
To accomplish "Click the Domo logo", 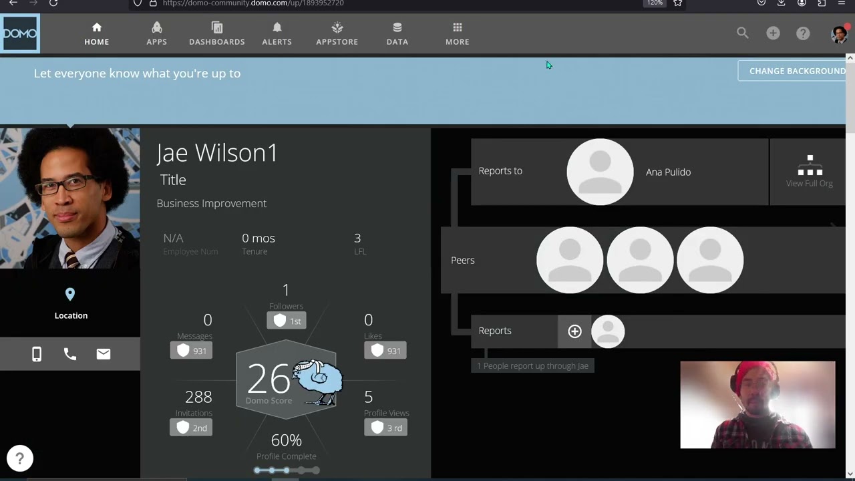I will (20, 33).
